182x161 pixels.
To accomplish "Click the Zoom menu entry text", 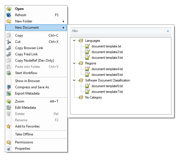I will click(x=20, y=101).
